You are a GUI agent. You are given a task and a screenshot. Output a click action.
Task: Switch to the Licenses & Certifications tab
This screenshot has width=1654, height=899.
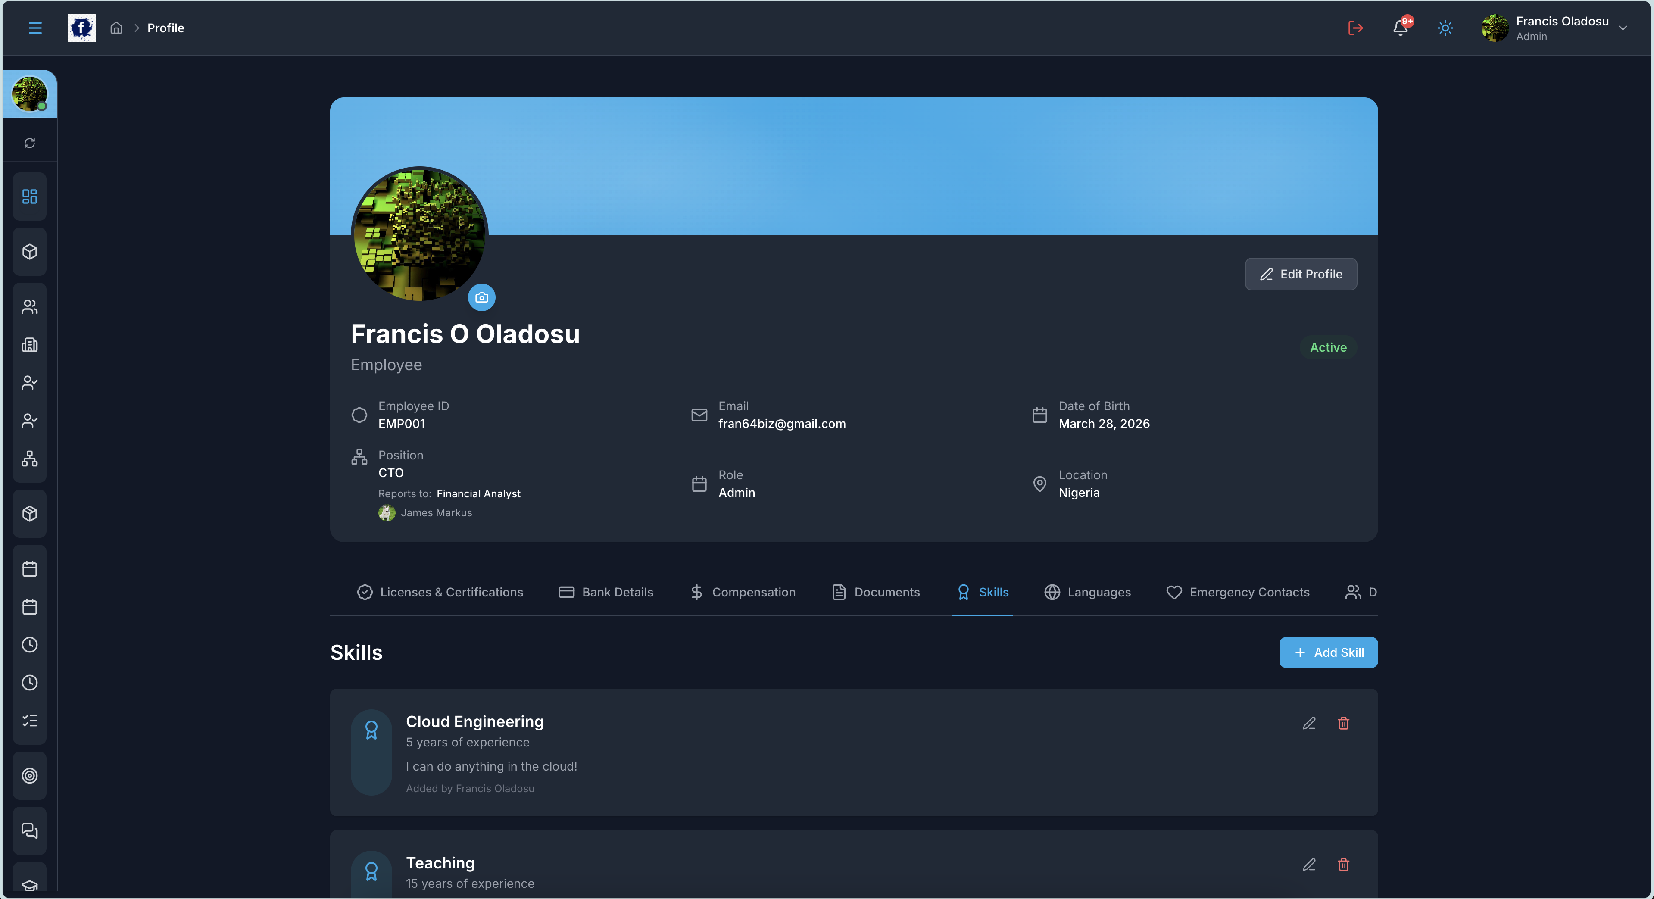(x=440, y=592)
